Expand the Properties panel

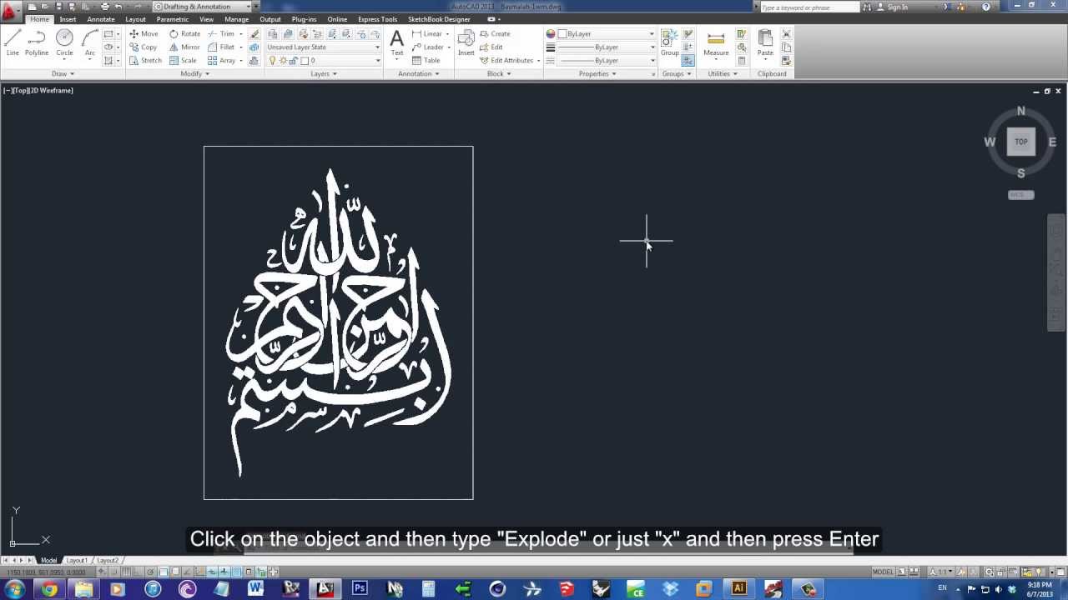[x=597, y=73]
